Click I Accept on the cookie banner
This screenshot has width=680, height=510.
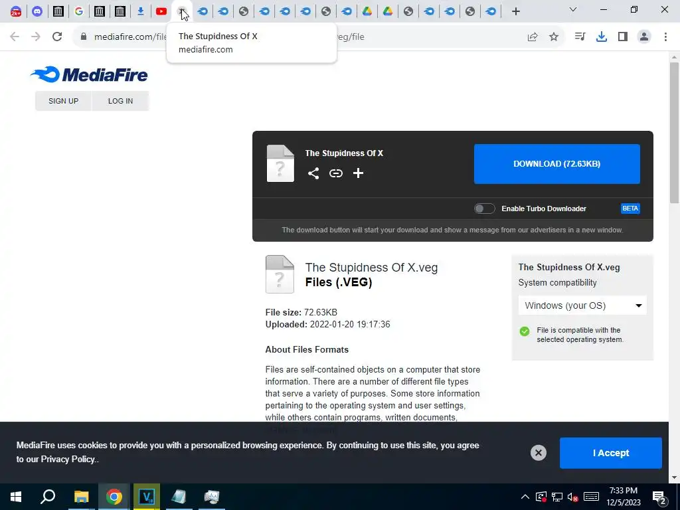tap(611, 453)
